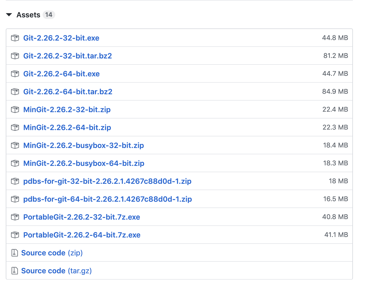Click package icon beside MinGit-2.26.2-busybox-32-bit.zip
The image size is (365, 287).
click(15, 145)
